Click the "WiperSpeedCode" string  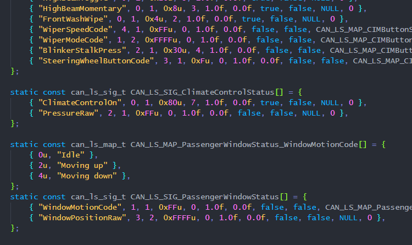tap(75, 30)
